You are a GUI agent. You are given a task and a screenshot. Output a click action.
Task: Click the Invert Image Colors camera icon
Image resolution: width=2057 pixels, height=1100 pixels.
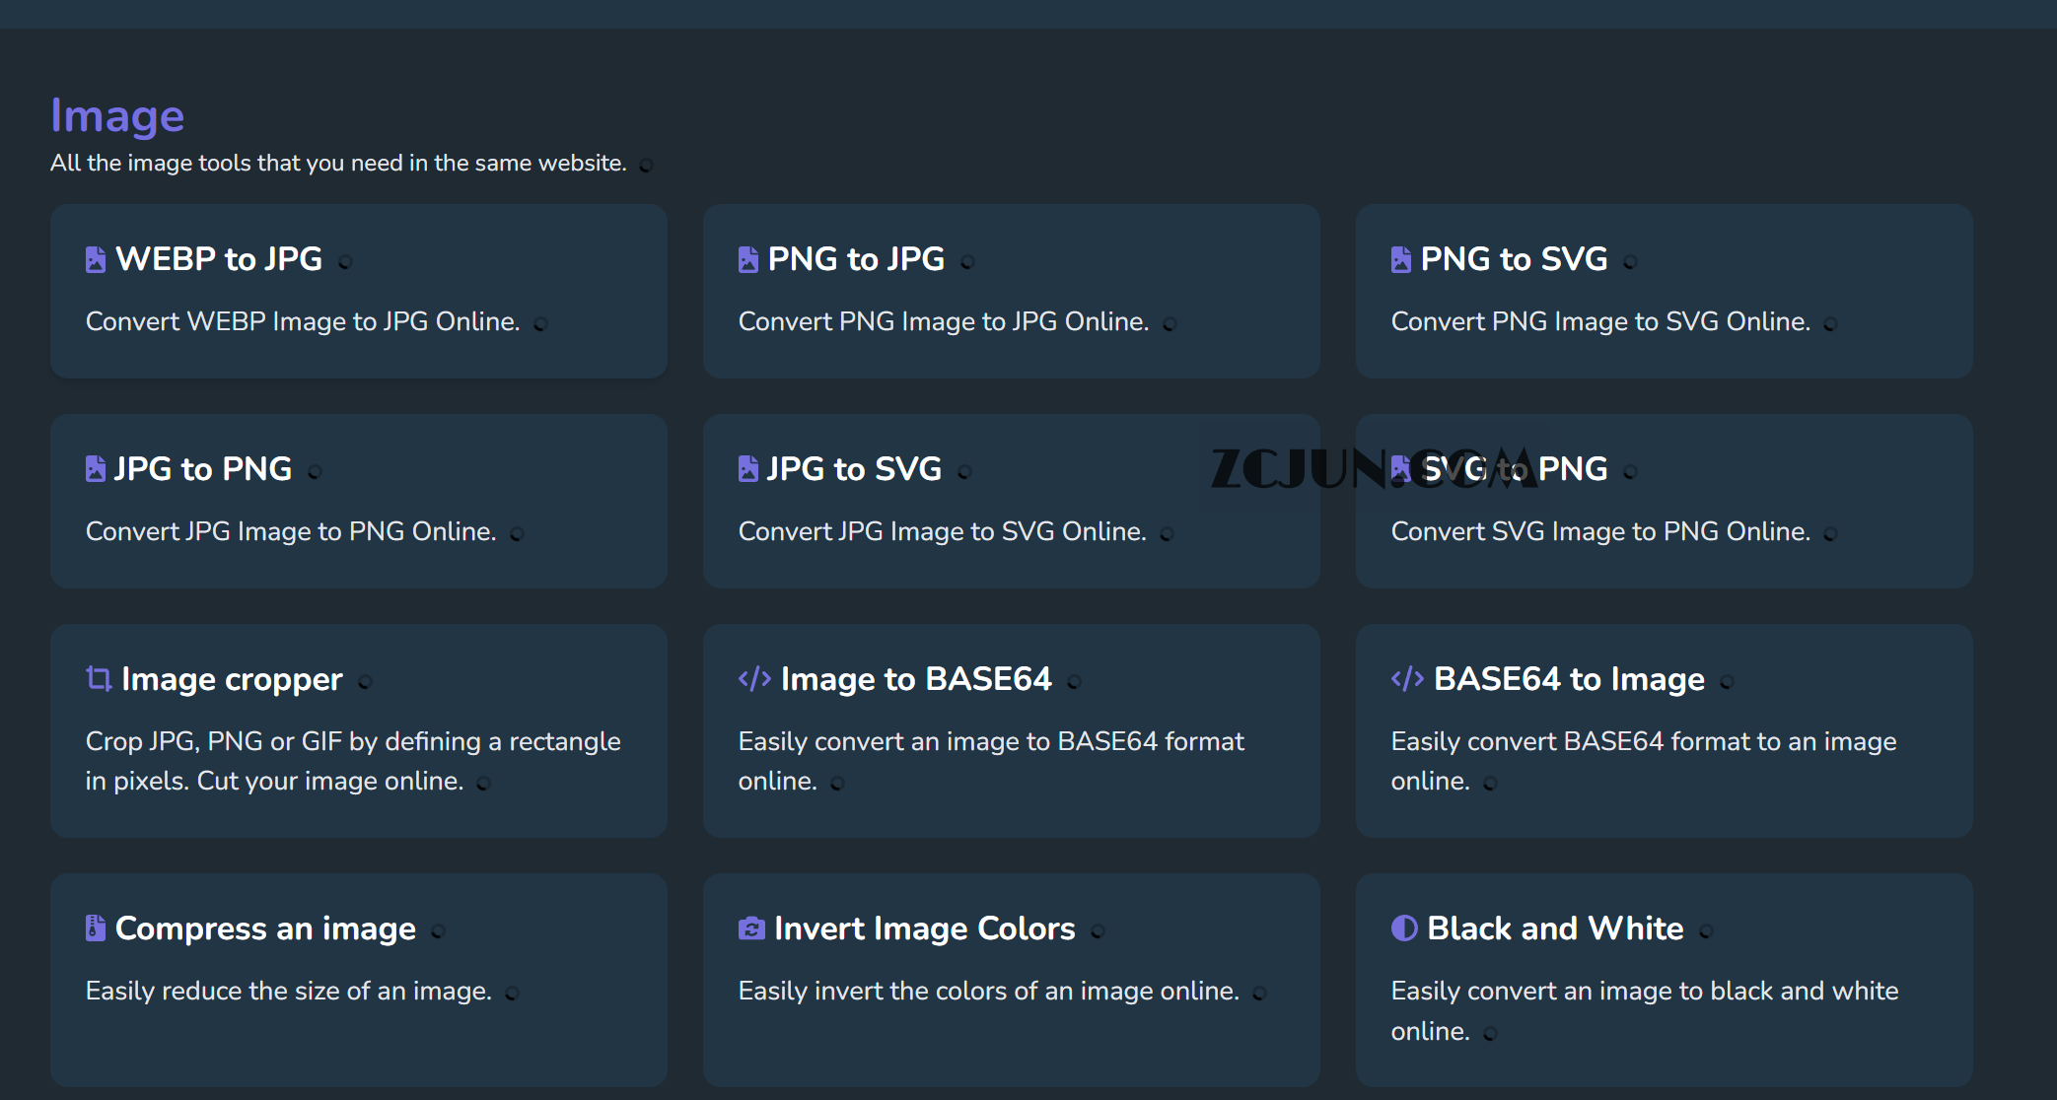coord(751,928)
